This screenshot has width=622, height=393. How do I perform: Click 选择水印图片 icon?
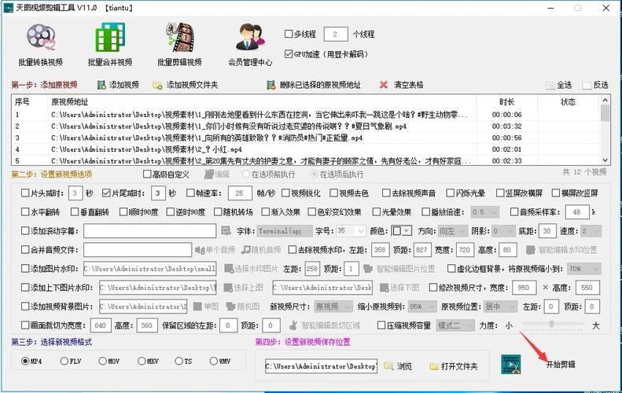point(229,269)
